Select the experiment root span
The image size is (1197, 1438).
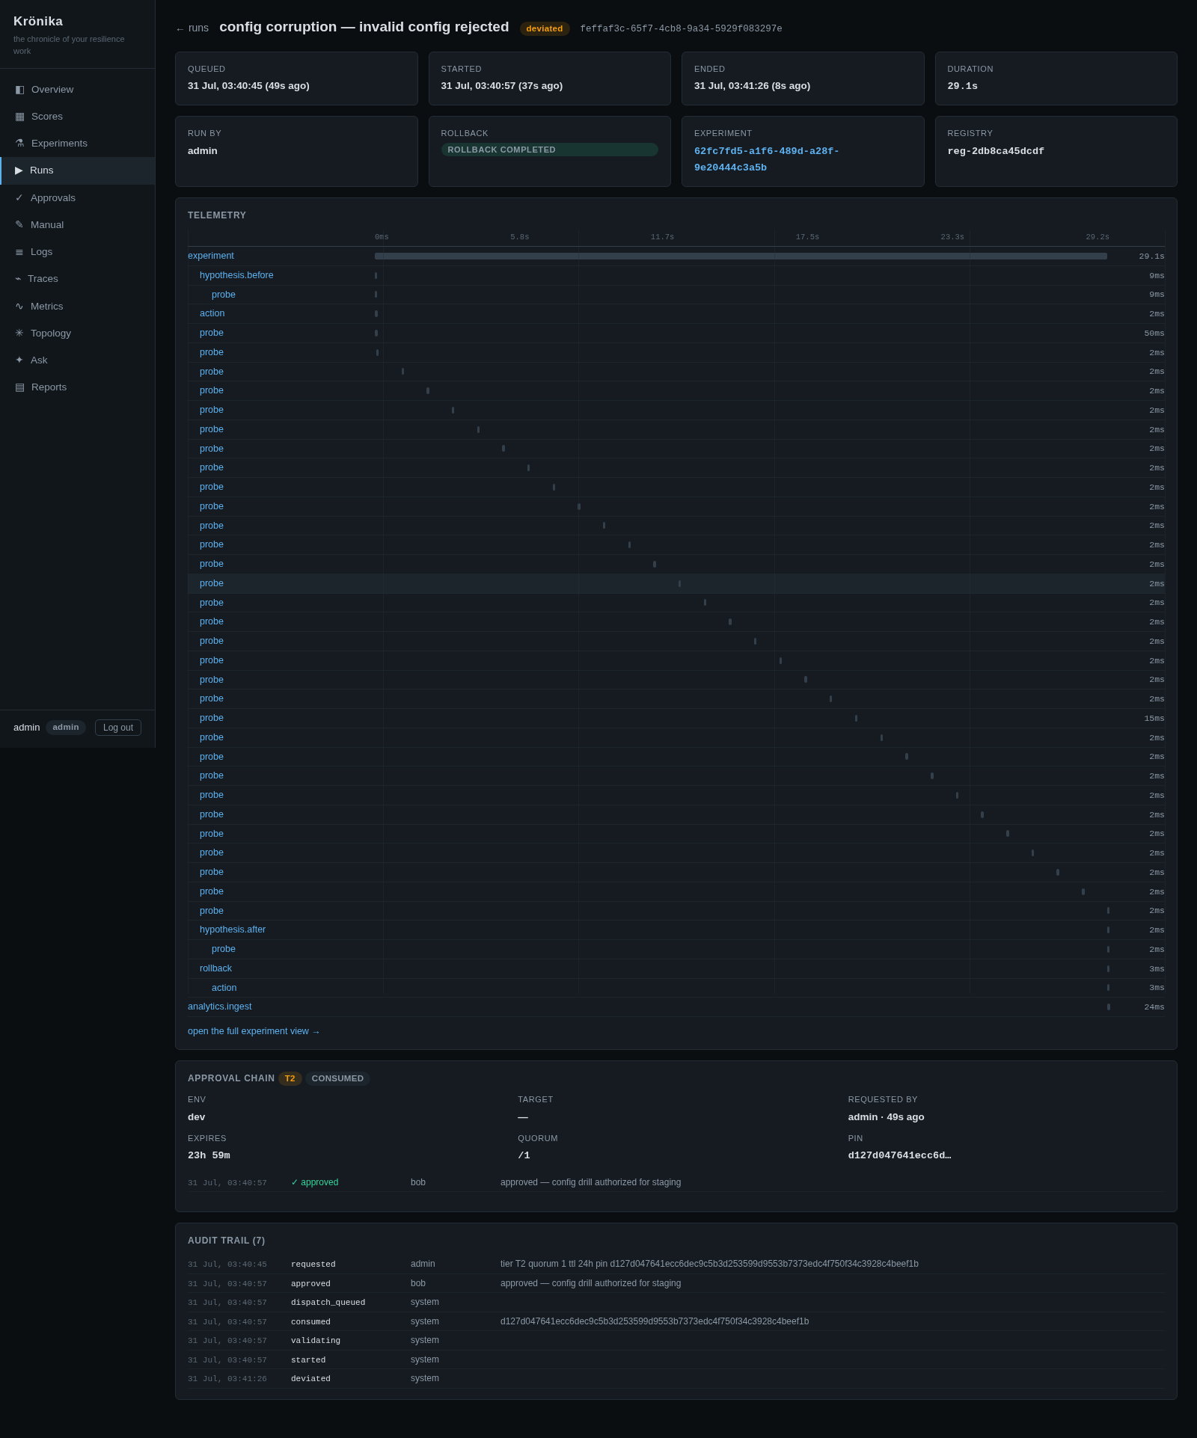[211, 256]
